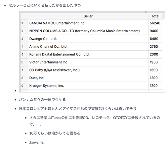168x149 pixels.
Task: Select NIPPON COLUMBIA CO LTD seller cell
Action: coord(88,31)
